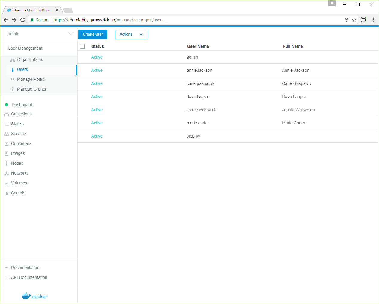Open the API Documentation link

click(x=29, y=277)
